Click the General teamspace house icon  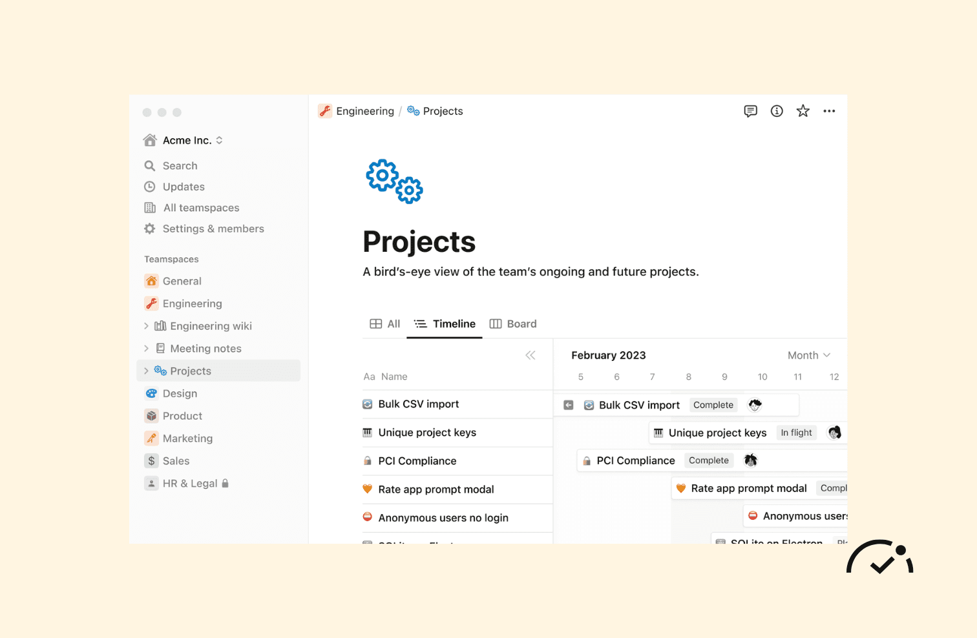coord(151,281)
